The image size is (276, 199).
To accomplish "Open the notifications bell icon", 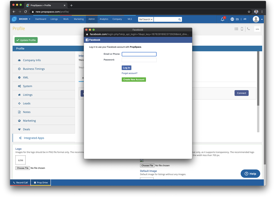I will point(223,19).
